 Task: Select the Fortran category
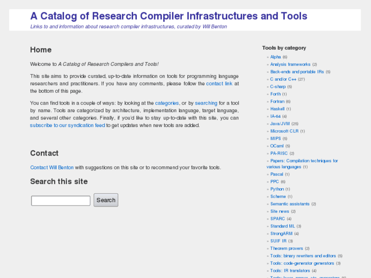277,102
